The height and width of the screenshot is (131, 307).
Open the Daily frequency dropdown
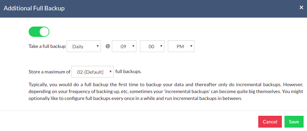84,46
